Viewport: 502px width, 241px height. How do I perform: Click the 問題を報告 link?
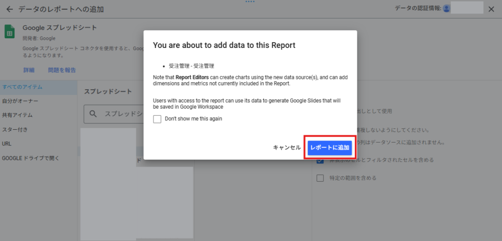[62, 71]
